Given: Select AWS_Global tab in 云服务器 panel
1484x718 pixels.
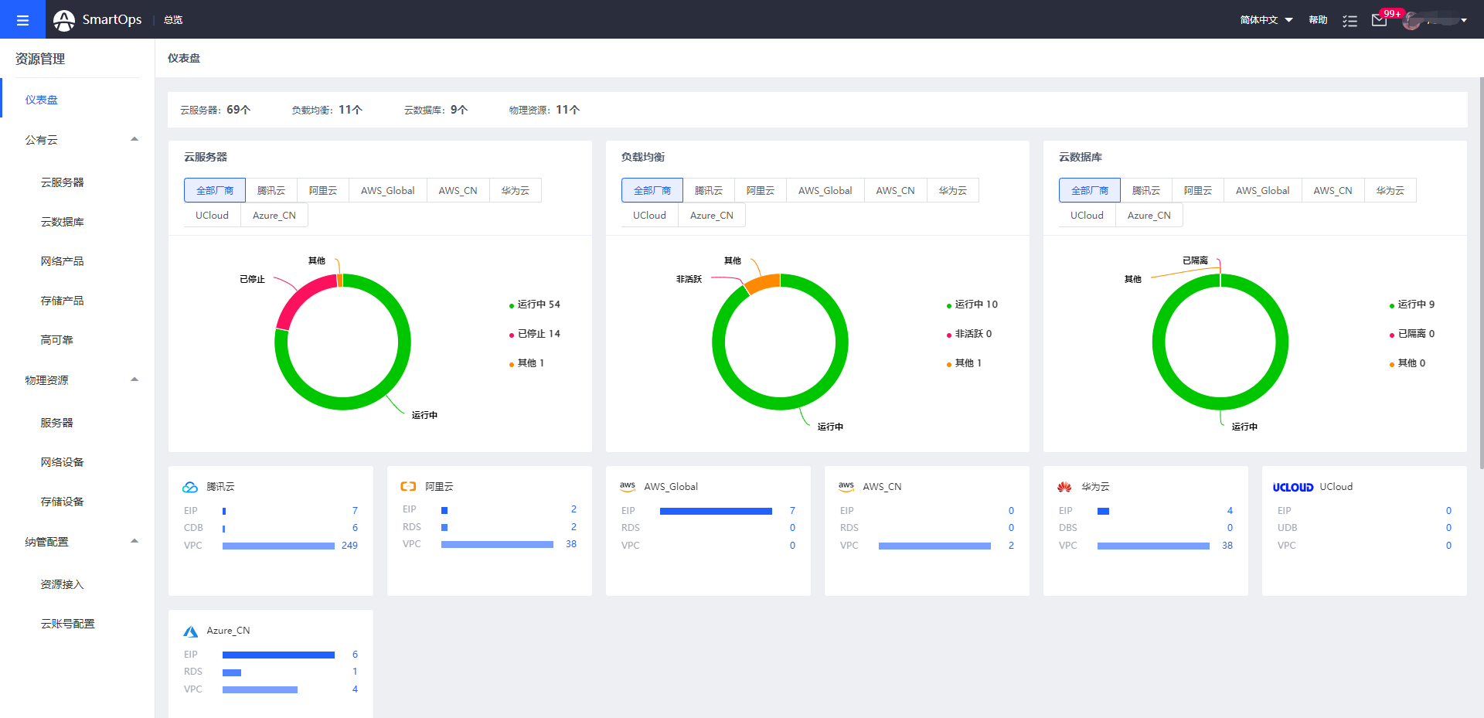Looking at the screenshot, I should click(x=387, y=191).
